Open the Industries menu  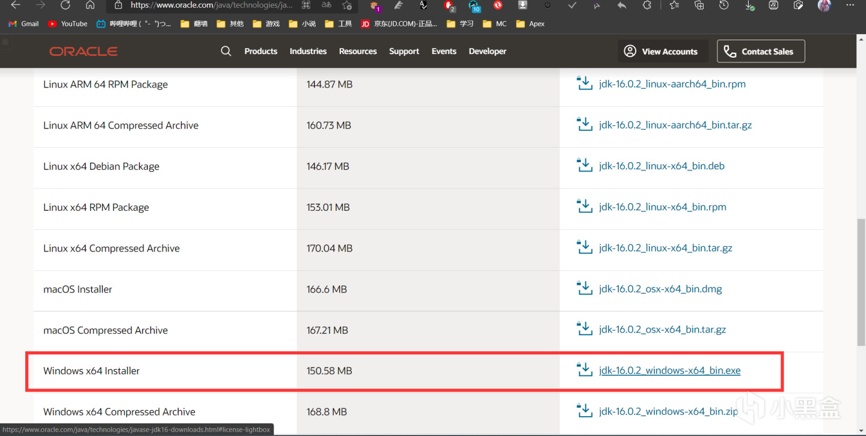pos(308,51)
